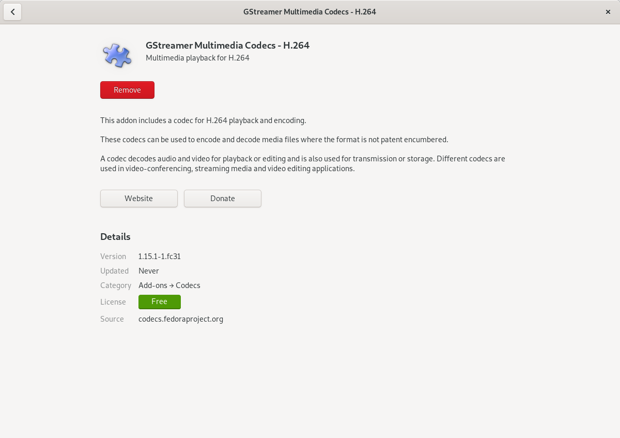The height and width of the screenshot is (438, 620).
Task: Click the addon title heading text
Action: [x=227, y=46]
